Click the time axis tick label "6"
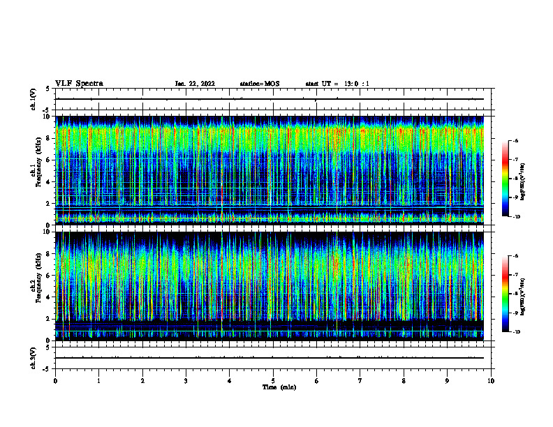 tap(317, 381)
